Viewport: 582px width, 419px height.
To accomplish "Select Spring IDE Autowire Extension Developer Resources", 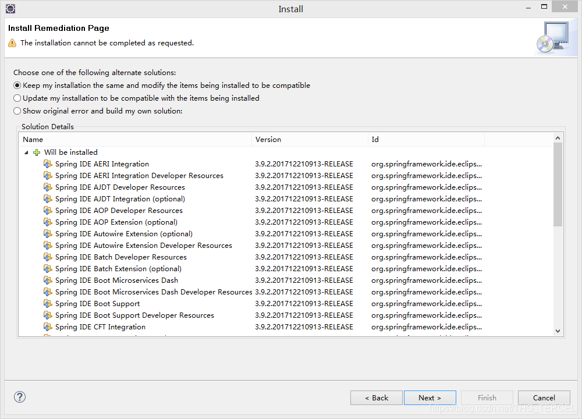I will (x=144, y=246).
